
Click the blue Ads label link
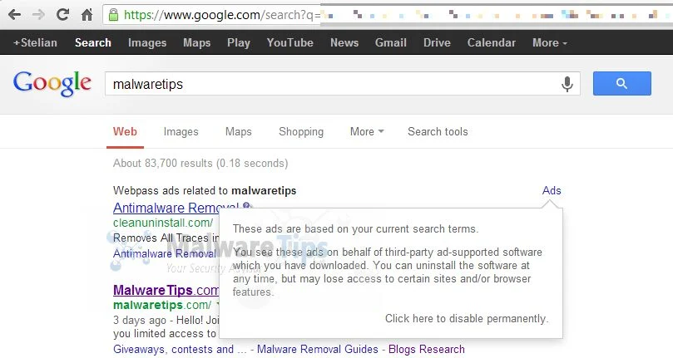[x=552, y=190]
